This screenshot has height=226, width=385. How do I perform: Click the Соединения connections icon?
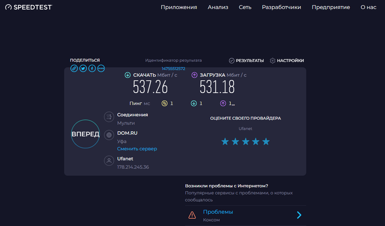[109, 117]
